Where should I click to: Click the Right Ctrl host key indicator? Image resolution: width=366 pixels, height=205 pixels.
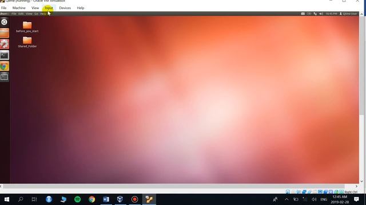(x=351, y=192)
